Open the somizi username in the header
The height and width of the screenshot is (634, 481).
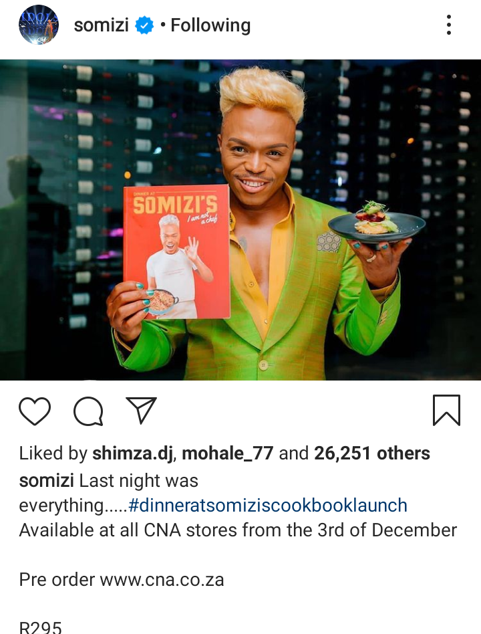click(x=102, y=25)
